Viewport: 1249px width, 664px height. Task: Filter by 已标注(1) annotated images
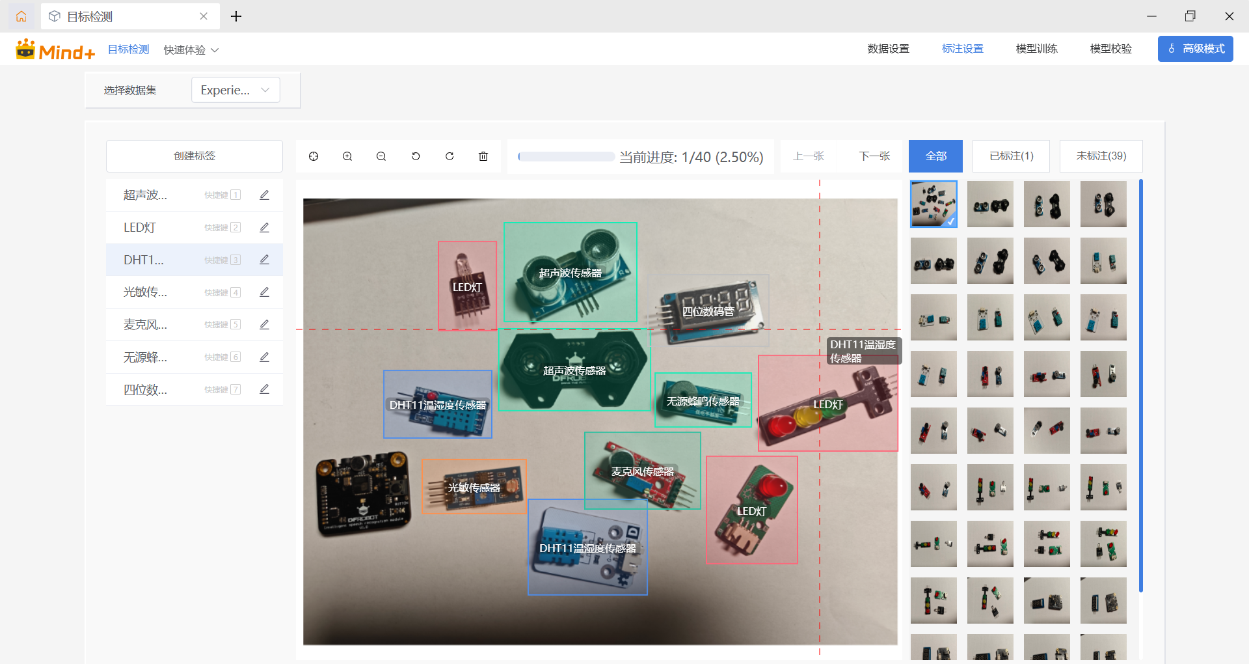[1011, 156]
